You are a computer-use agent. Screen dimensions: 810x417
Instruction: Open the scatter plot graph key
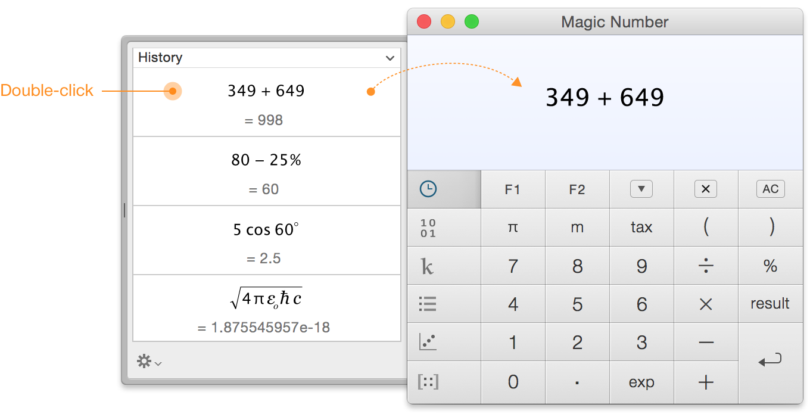point(444,342)
